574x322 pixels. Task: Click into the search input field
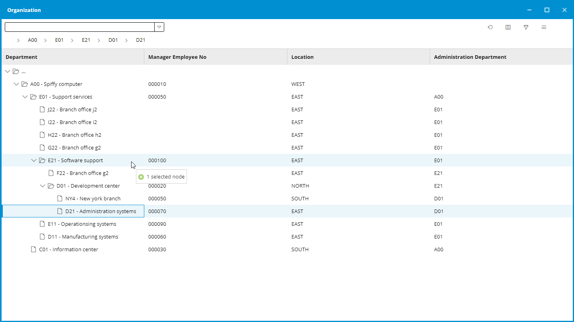pos(79,27)
